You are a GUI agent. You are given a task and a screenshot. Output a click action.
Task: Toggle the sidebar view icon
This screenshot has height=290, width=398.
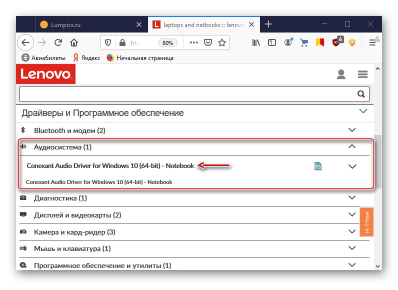coord(272,42)
